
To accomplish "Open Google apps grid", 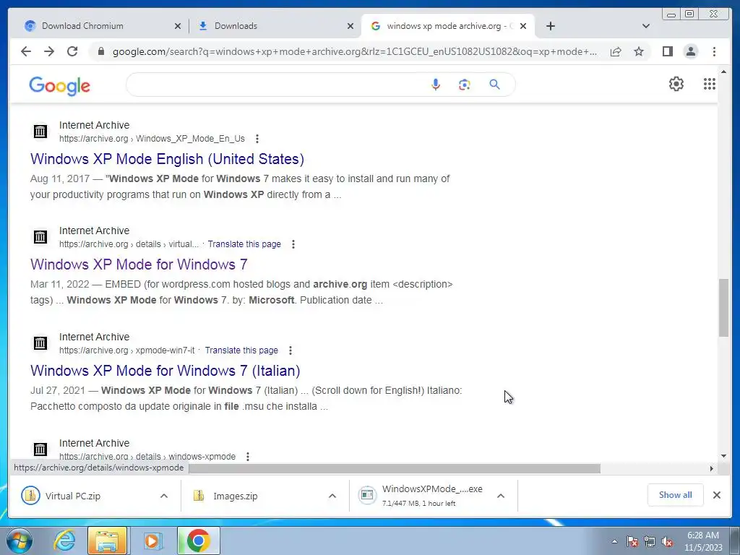I will (710, 84).
